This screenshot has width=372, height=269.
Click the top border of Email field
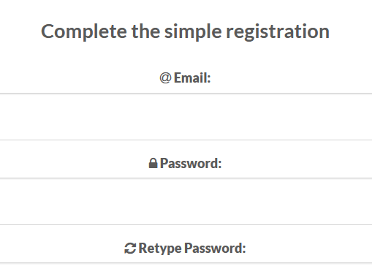pyautogui.click(x=186, y=93)
